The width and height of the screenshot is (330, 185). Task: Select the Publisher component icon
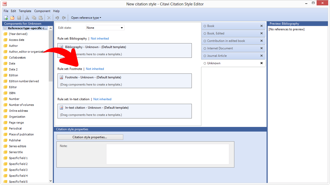click(x=5, y=140)
